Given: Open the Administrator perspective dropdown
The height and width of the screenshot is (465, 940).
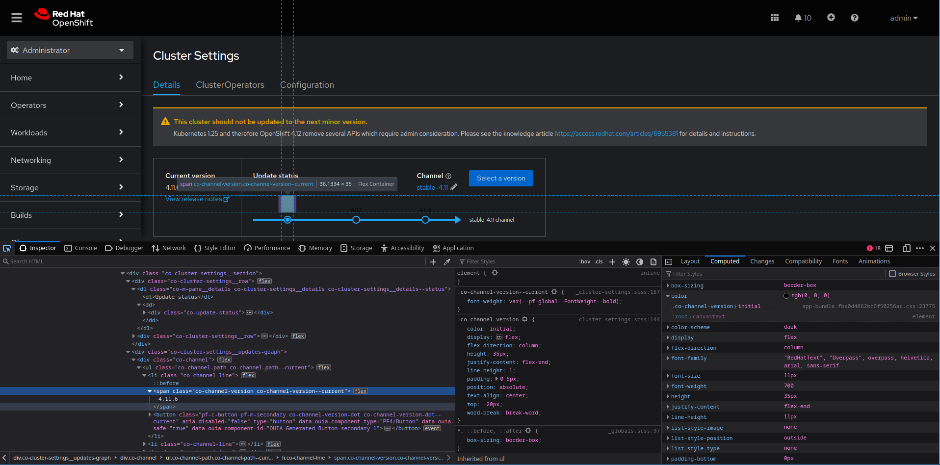Looking at the screenshot, I should 69,50.
